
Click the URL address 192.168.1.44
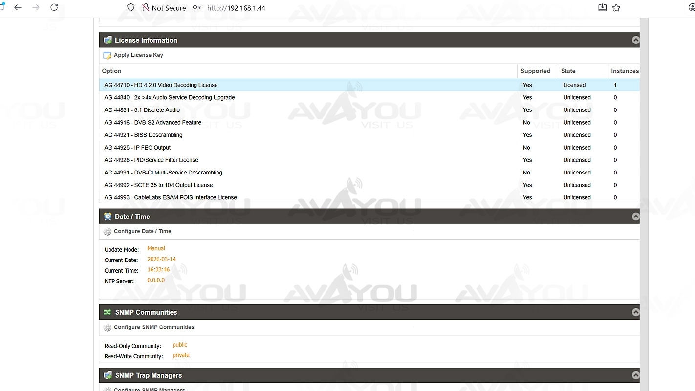[236, 8]
